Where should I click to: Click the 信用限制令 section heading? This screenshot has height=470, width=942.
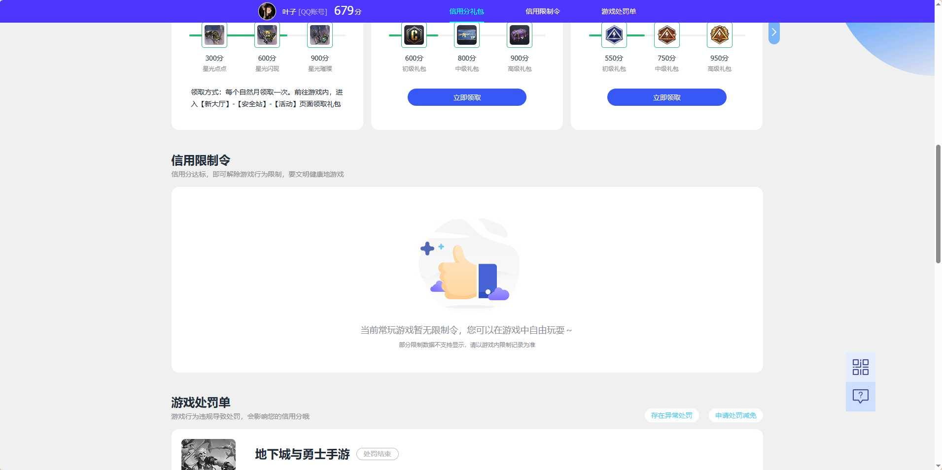[201, 160]
